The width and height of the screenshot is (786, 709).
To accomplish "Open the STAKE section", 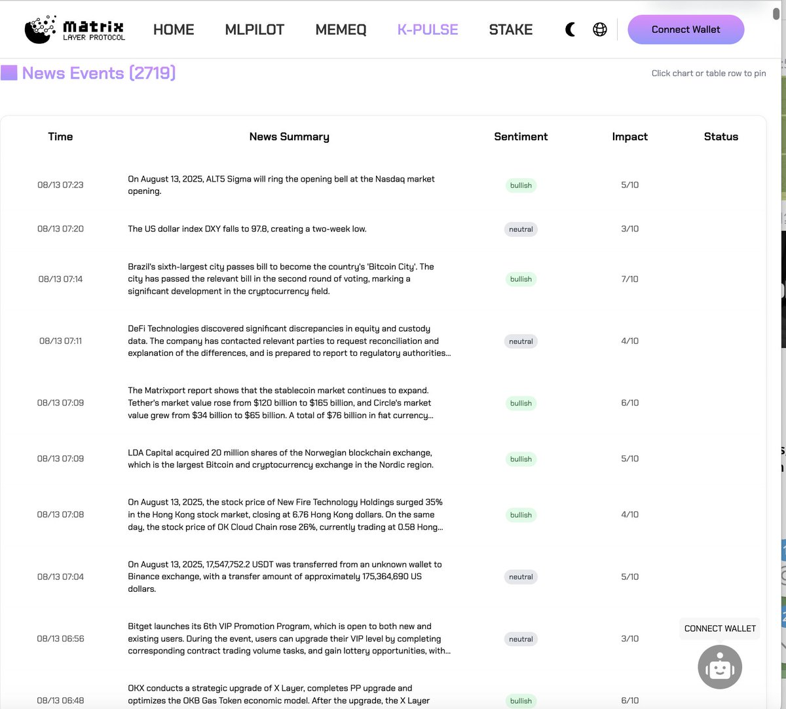I will 510,29.
